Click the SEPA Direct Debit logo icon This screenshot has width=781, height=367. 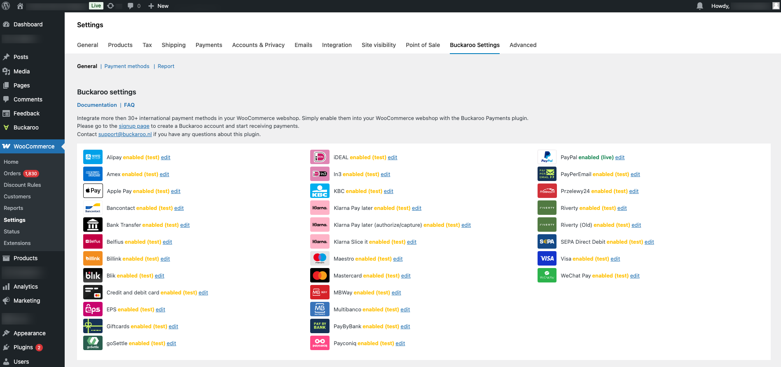pos(547,242)
